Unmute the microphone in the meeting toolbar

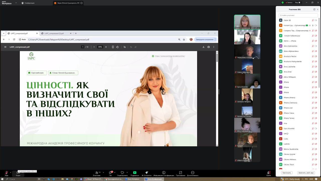[x=7, y=173]
